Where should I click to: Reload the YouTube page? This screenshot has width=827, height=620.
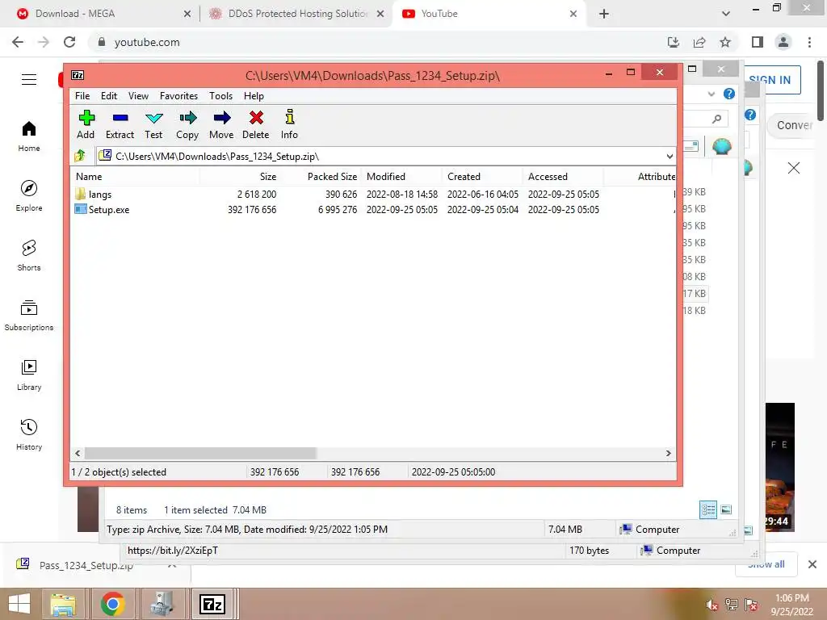click(69, 42)
